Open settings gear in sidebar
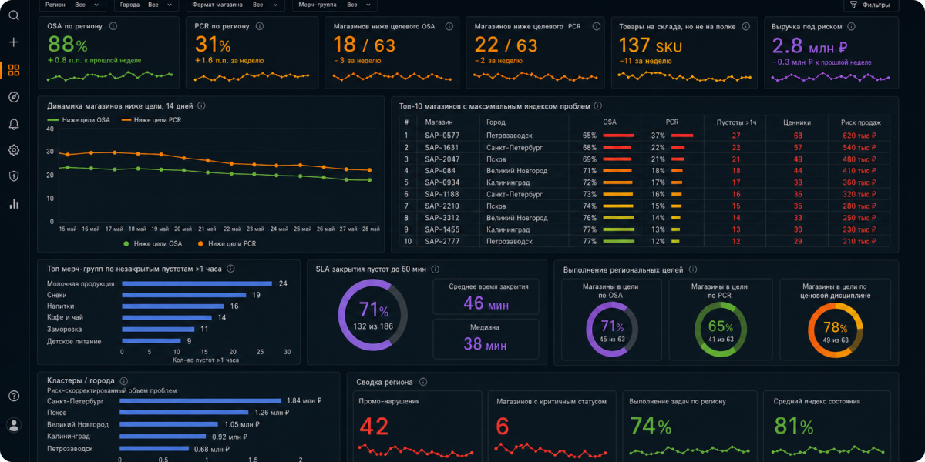Viewport: 925px width, 462px height. [13, 150]
